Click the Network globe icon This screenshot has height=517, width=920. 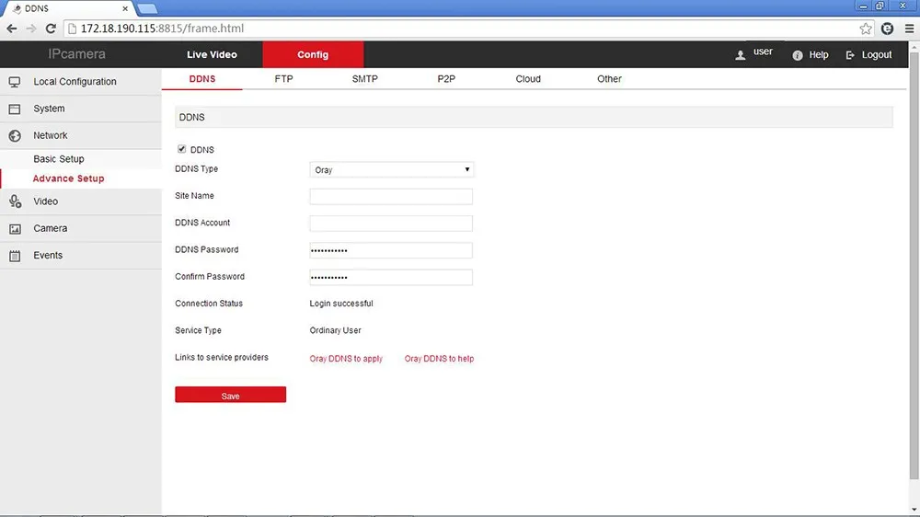15,136
